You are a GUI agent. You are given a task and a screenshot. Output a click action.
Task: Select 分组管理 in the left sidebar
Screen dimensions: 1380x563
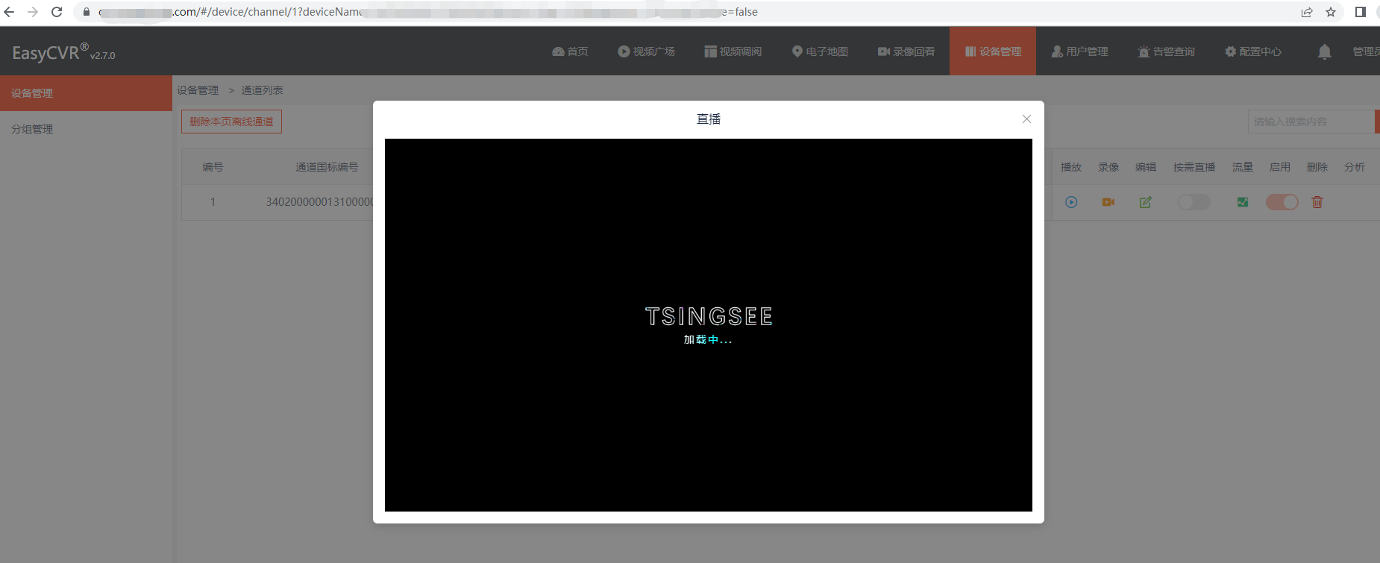click(x=86, y=129)
